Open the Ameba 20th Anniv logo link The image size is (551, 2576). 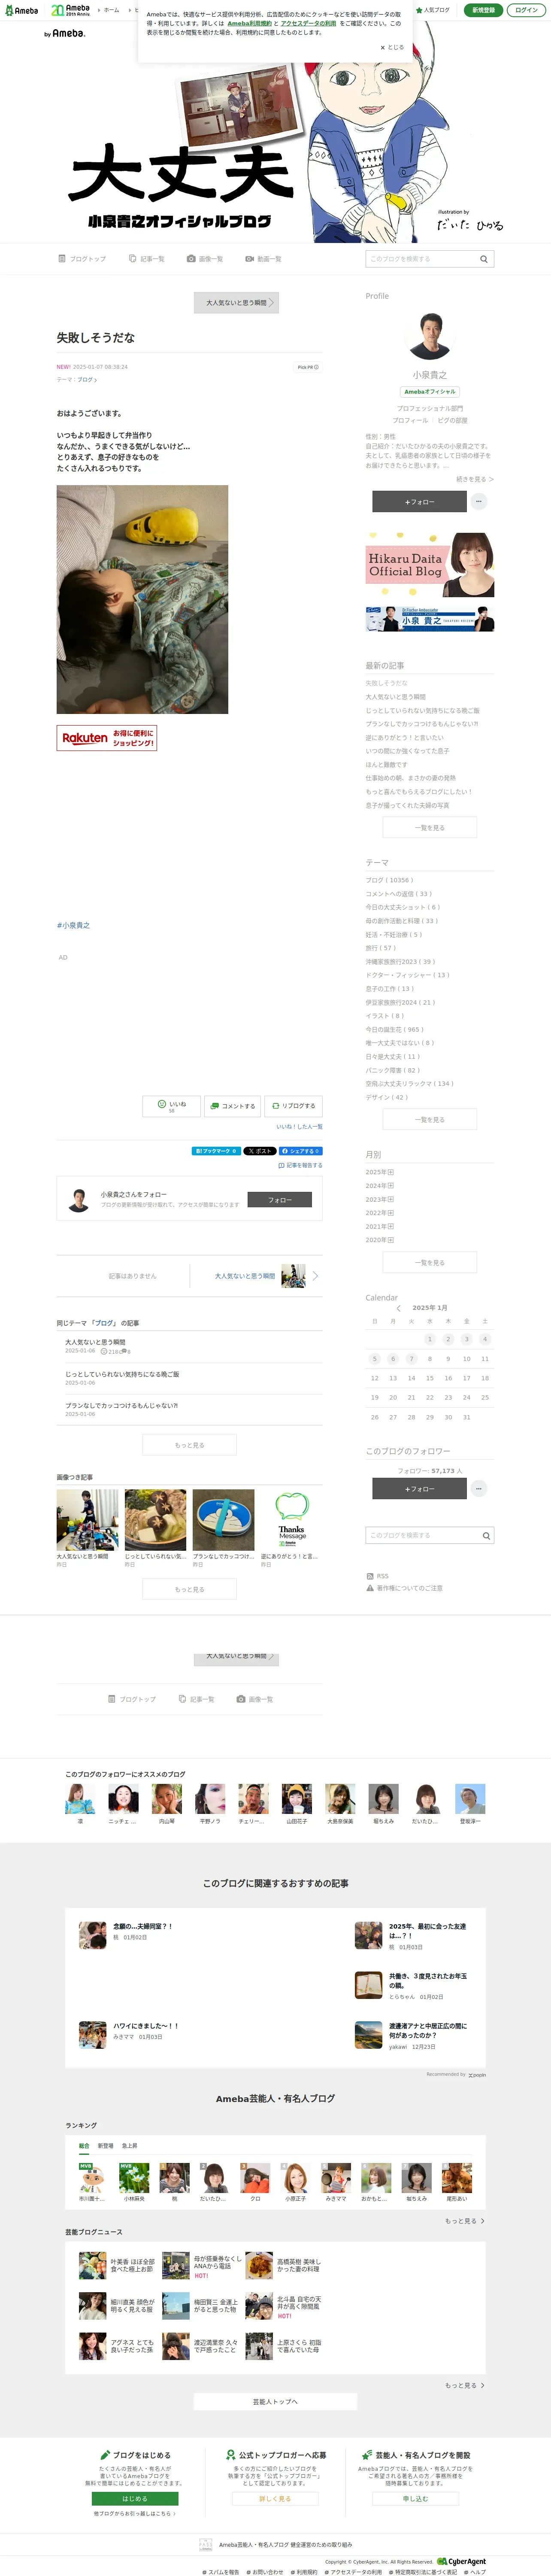click(x=71, y=10)
